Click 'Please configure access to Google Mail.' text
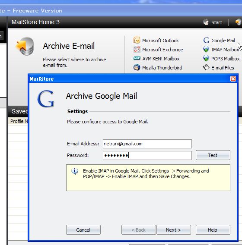 click(x=108, y=122)
